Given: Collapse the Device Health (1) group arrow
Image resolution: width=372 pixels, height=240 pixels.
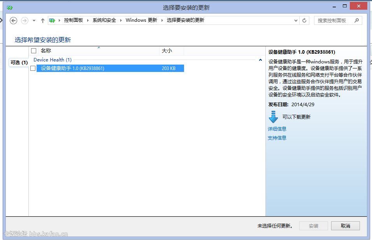Looking at the screenshot, I should [260, 60].
